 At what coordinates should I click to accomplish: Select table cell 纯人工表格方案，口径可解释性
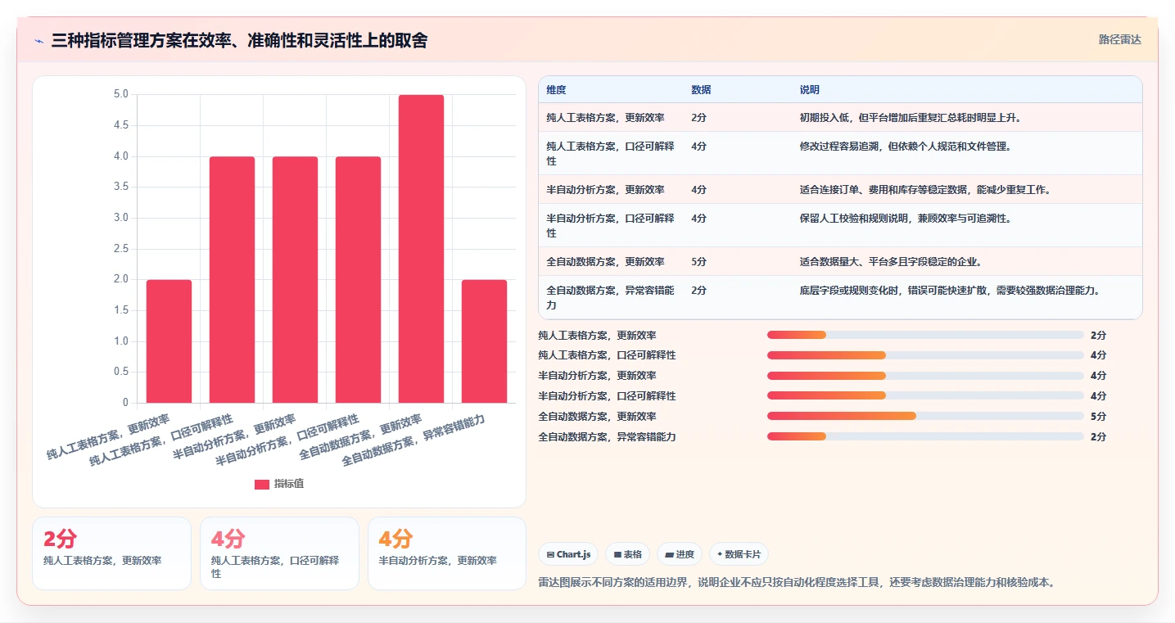pos(610,154)
